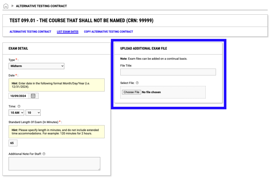
Task: Click the exam length hint box
Action: pos(56,132)
